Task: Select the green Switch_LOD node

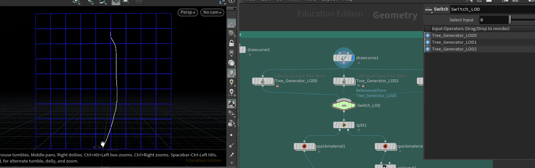Action: [x=344, y=106]
